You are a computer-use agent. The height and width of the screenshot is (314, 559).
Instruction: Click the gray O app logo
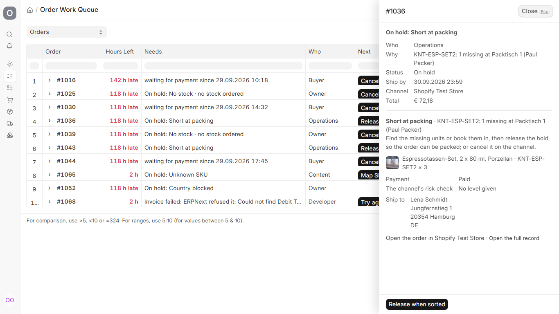pyautogui.click(x=10, y=13)
